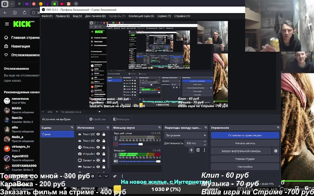This screenshot has width=314, height=196.
Task: Click the shield protection icon in address bar
Action: coord(34,13)
